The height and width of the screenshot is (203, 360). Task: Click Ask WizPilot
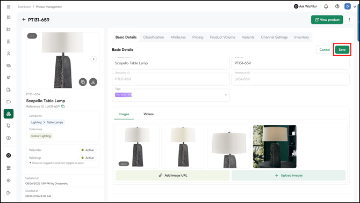point(305,6)
